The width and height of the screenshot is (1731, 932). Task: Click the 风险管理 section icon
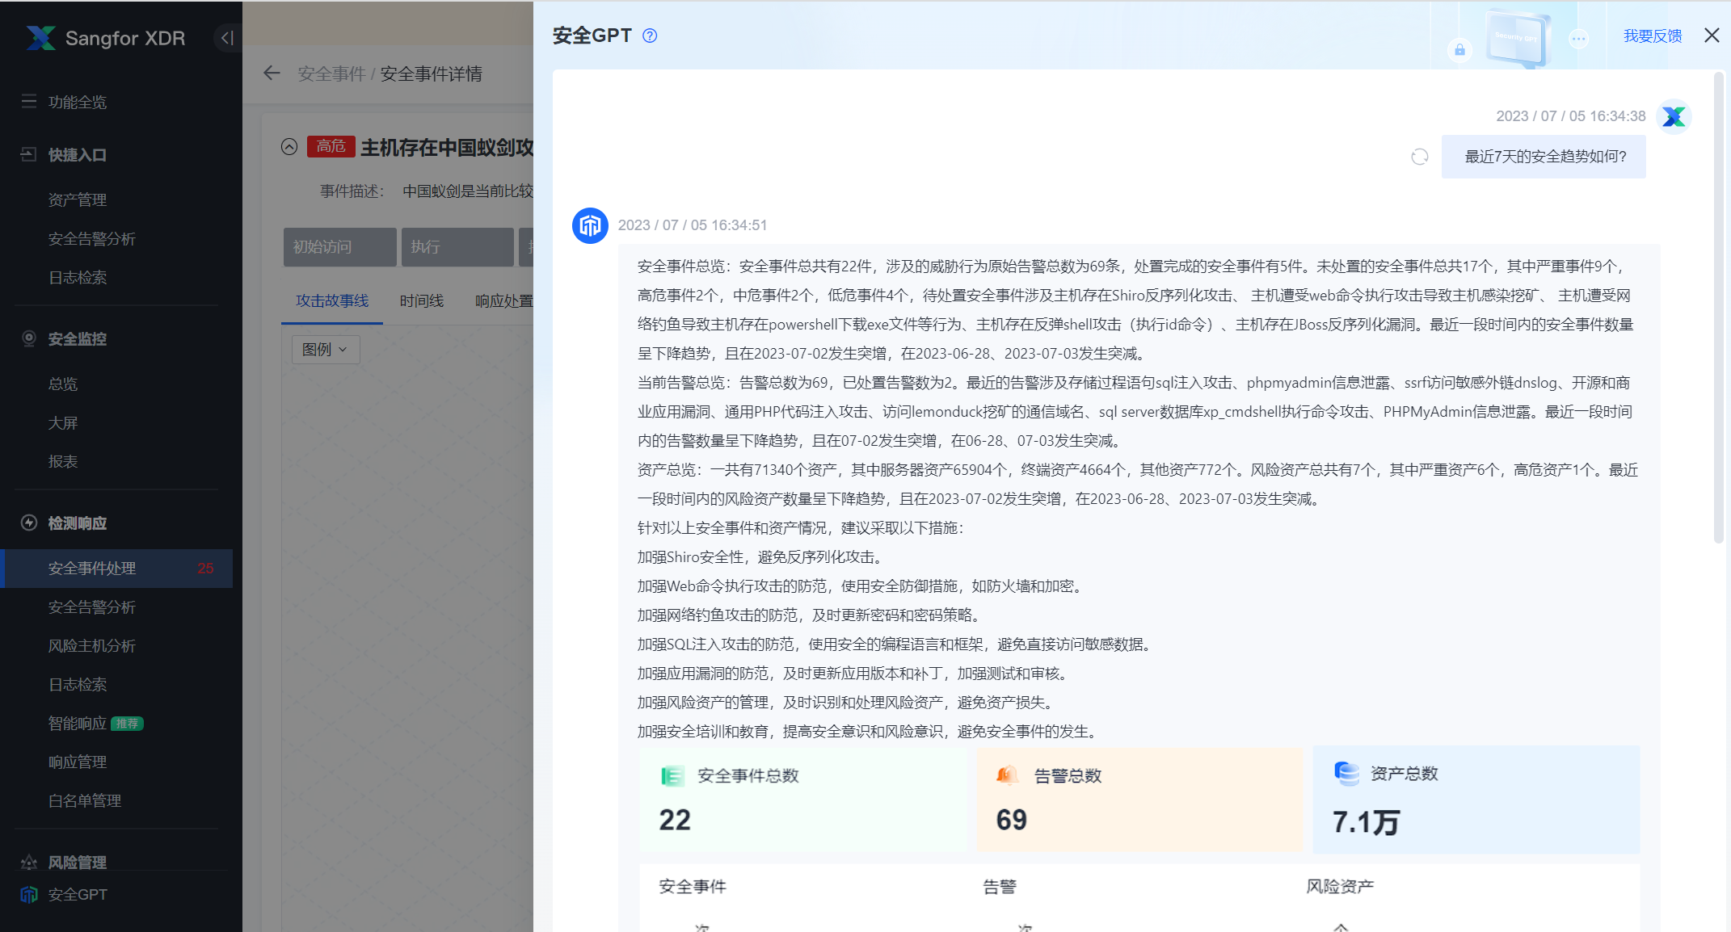click(x=29, y=862)
